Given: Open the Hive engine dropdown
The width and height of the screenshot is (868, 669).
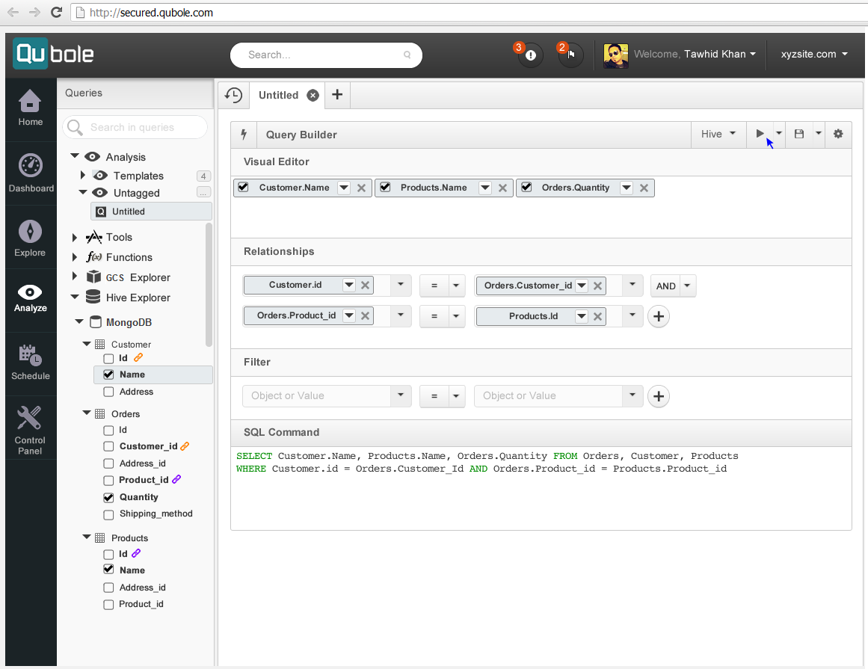Looking at the screenshot, I should (718, 134).
